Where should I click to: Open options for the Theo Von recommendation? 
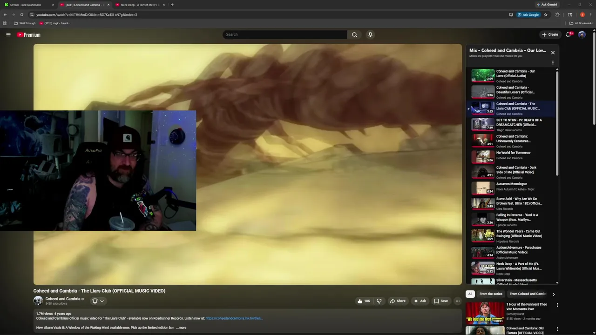pyautogui.click(x=557, y=305)
